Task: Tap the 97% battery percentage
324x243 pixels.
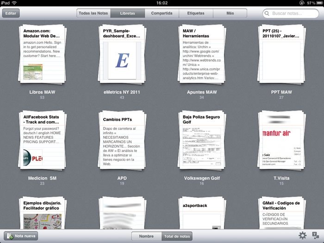Action: 311,3
